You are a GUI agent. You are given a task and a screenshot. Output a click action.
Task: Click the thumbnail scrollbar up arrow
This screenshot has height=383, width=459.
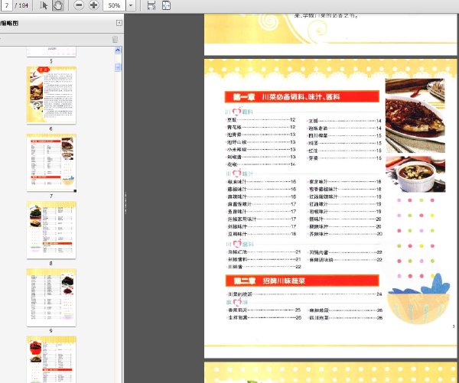click(118, 50)
